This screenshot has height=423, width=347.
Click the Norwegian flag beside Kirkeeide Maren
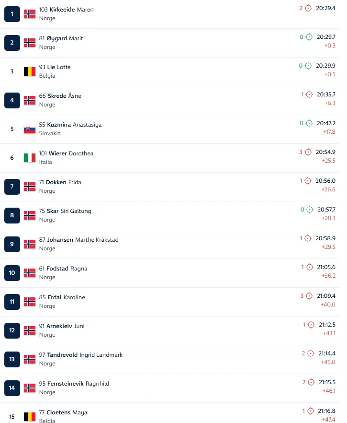click(x=30, y=14)
